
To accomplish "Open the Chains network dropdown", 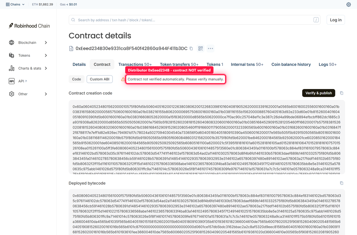I will (15, 4).
